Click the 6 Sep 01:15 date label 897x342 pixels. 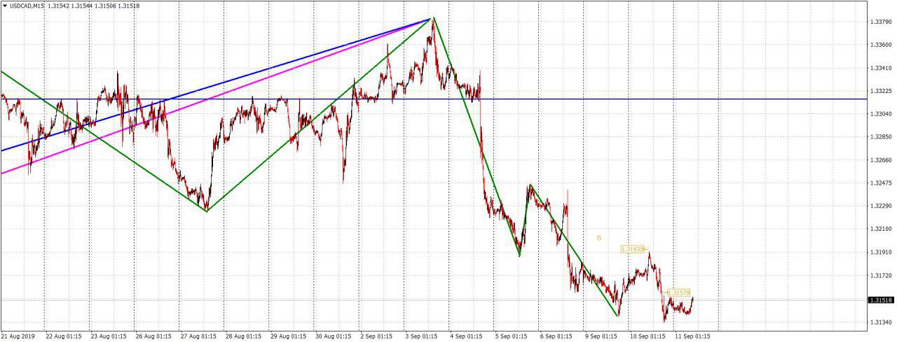coord(558,336)
